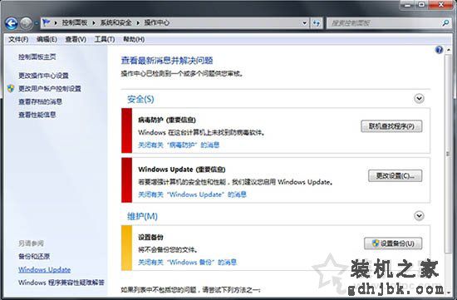This screenshot has width=457, height=300.
Task: Open 关闭有关"Windows Update"的消息 link
Action: 193,194
